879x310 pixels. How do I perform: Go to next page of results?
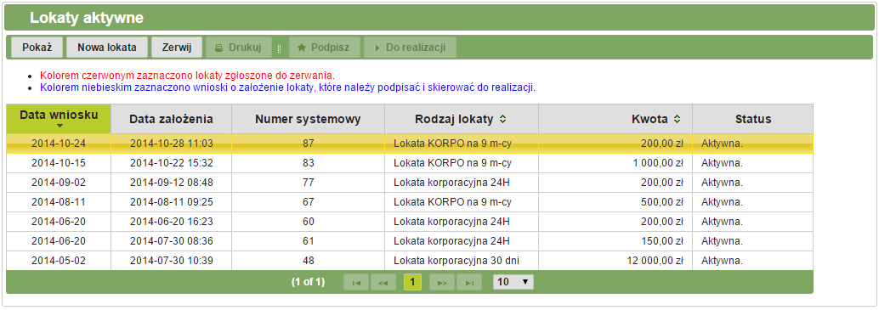(442, 282)
